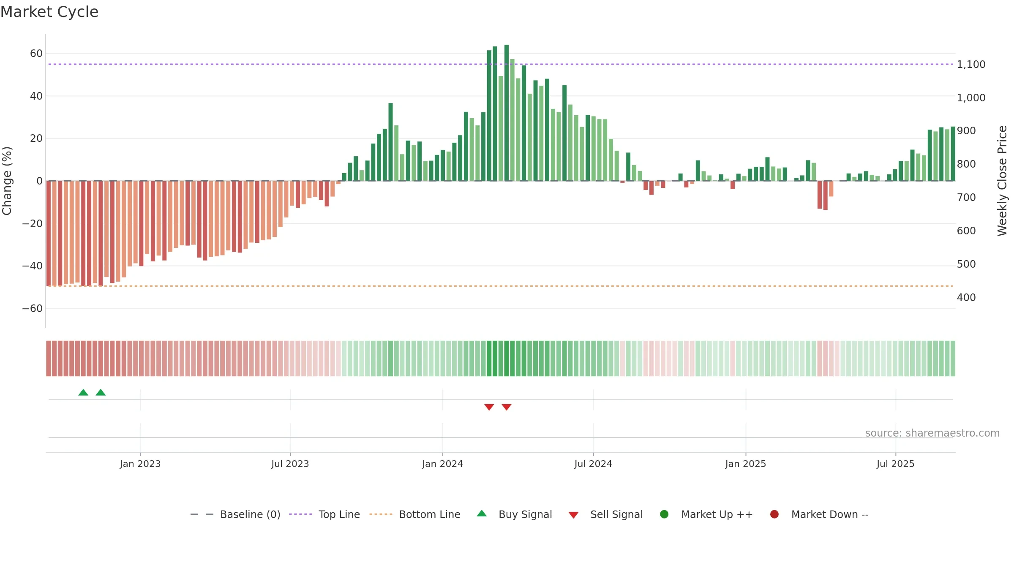
Task: Click the Buy Signal legend entry
Action: [514, 514]
